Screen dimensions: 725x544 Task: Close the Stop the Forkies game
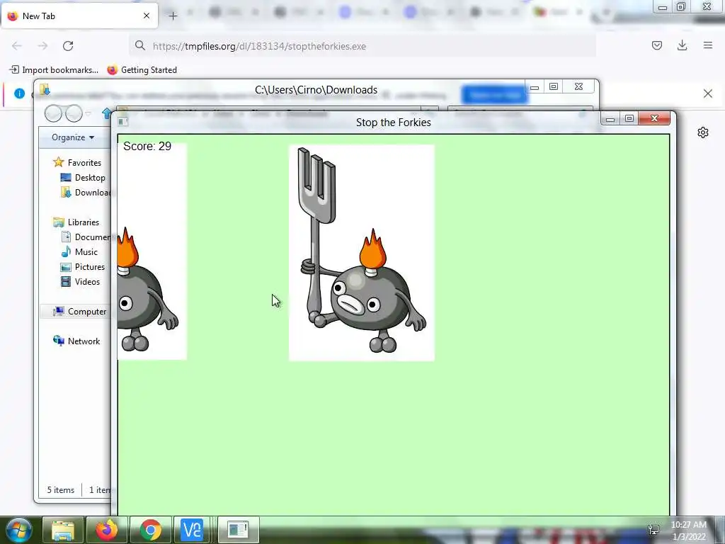tap(654, 119)
